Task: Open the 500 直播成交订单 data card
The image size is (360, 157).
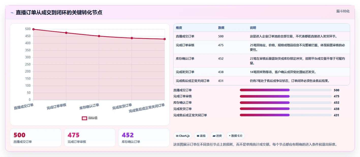Action: pos(36,138)
